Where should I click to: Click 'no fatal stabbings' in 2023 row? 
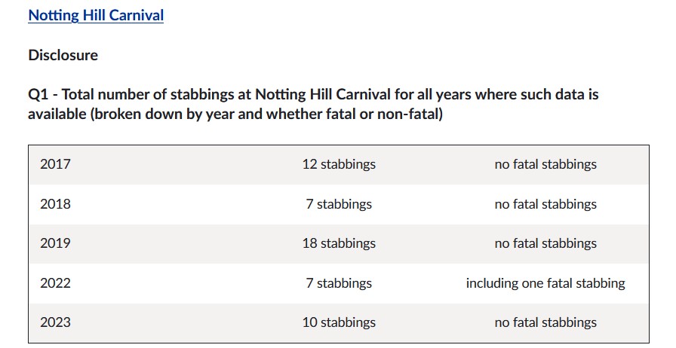[545, 322]
